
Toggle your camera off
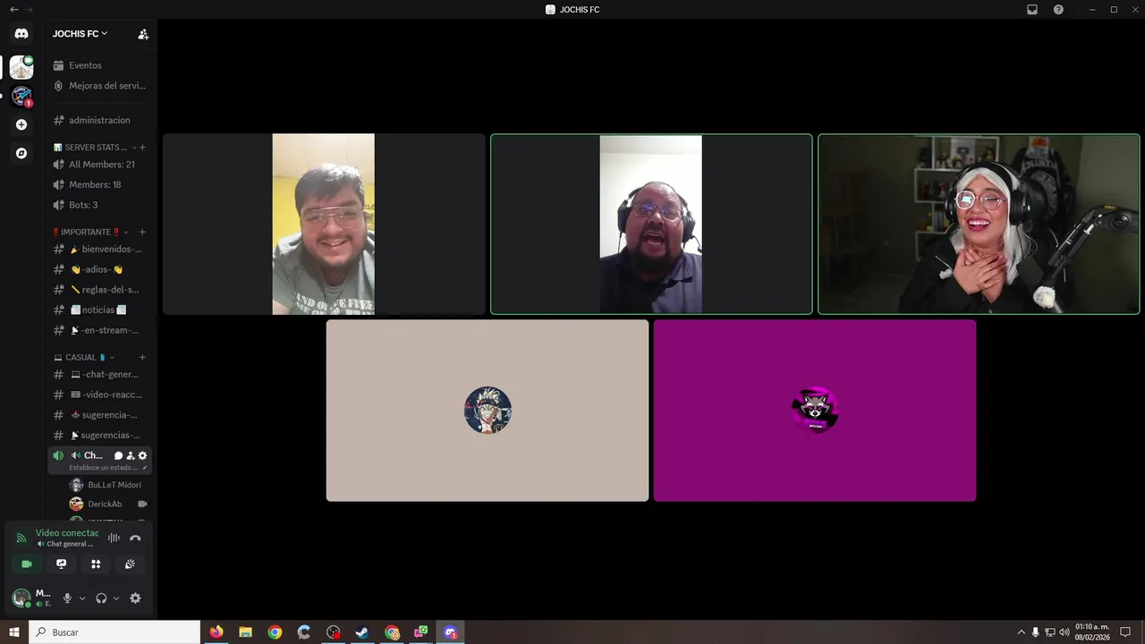tap(27, 563)
